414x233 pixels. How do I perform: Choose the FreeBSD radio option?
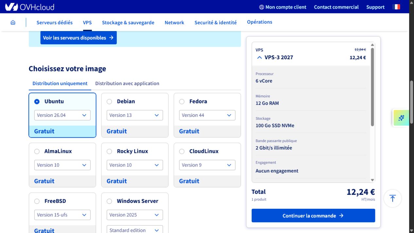(x=37, y=201)
